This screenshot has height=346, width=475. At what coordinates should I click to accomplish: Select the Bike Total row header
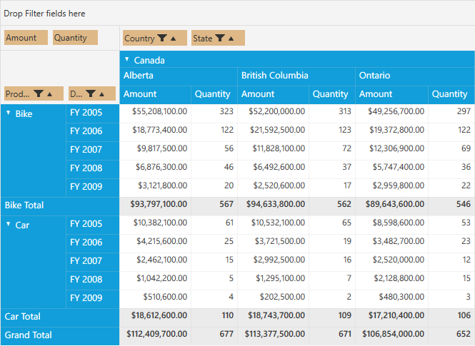[60, 205]
